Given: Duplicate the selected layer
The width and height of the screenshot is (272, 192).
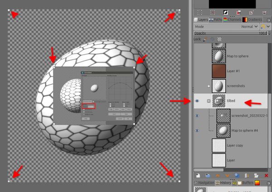Looking at the screenshot, I should [x=237, y=176].
